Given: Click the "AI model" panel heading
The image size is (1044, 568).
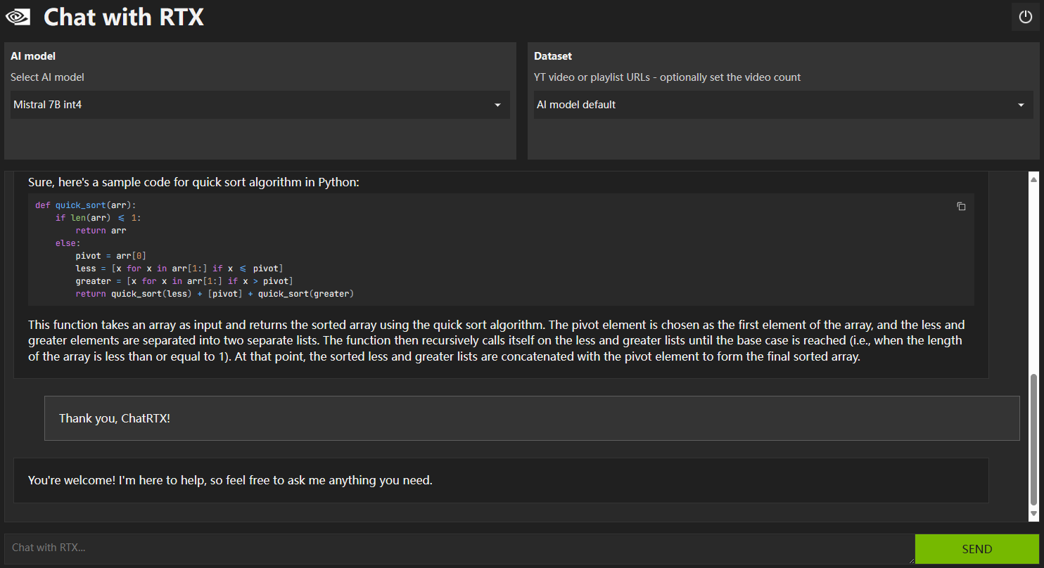Looking at the screenshot, I should 33,56.
